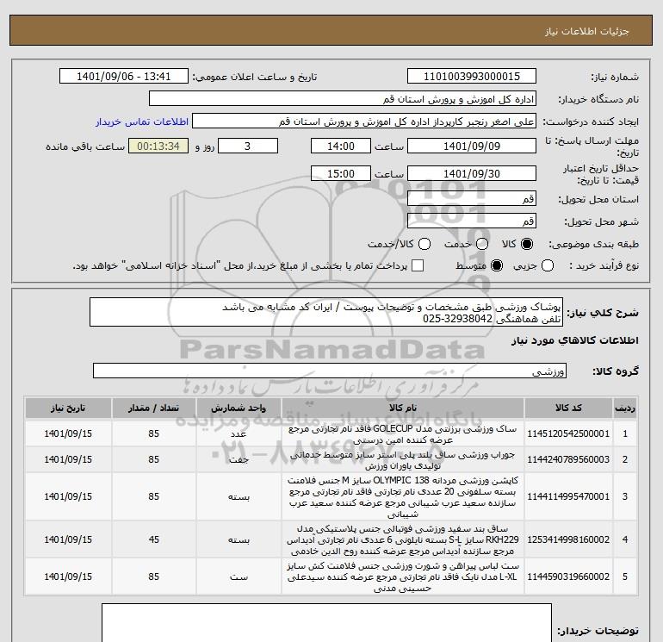
Task: Select the جزیی purchase type radio
Action: [x=548, y=266]
